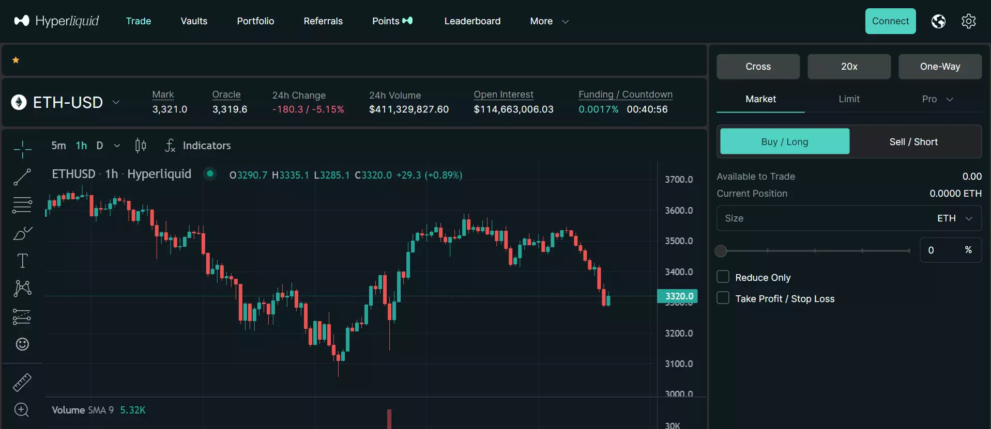
Task: Select the 5m timeframe
Action: pos(58,146)
